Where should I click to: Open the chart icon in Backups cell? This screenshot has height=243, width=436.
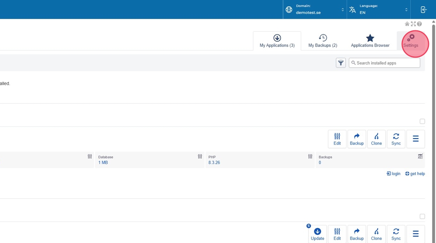[x=420, y=156]
